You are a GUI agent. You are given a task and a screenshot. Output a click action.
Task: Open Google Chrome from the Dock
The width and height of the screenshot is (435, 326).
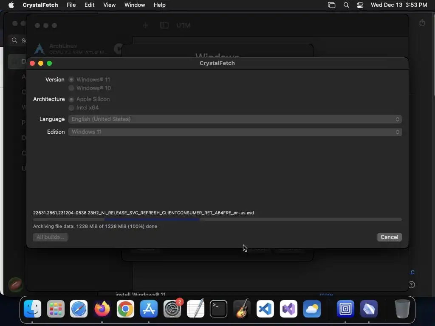125,309
